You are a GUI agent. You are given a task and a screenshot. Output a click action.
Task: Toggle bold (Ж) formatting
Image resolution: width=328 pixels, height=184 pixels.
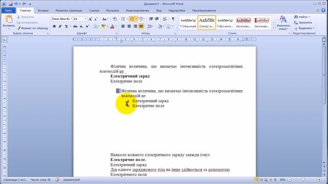(x=54, y=26)
